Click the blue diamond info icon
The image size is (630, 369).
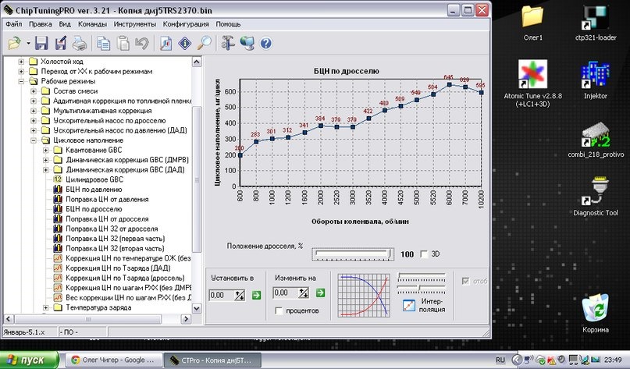(185, 43)
